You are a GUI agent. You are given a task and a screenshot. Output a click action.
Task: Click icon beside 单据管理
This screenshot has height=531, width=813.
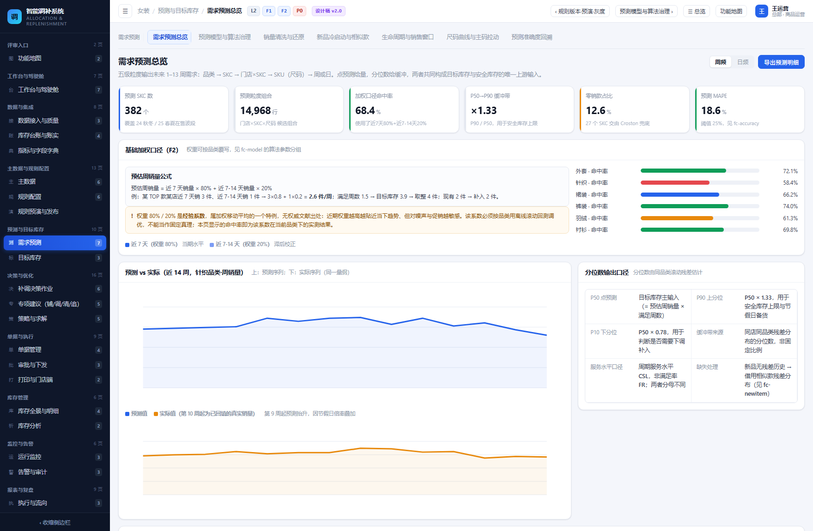(x=11, y=350)
